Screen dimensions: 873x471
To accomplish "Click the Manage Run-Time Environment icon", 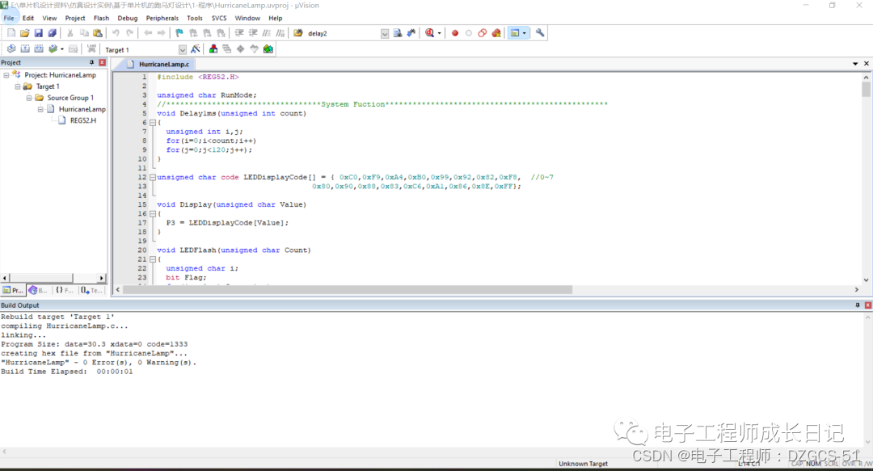I will coord(241,49).
